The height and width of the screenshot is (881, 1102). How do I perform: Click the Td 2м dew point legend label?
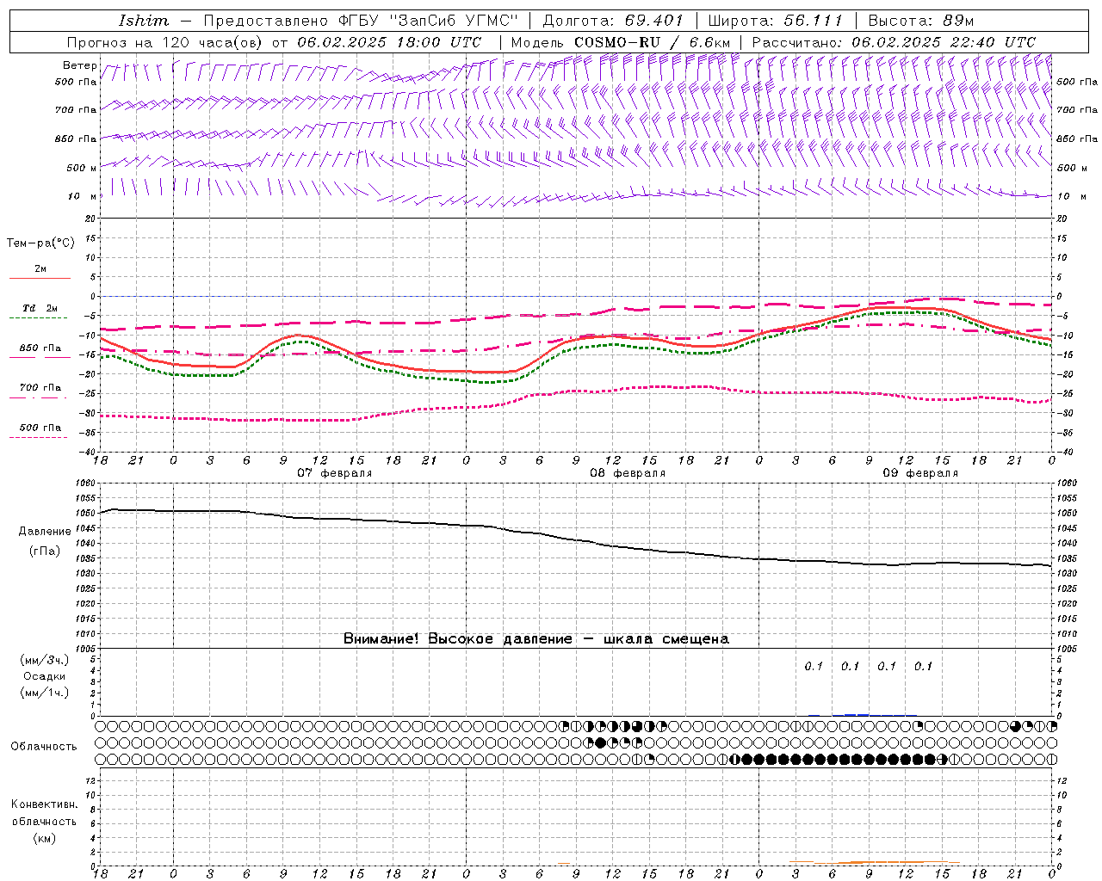(x=40, y=308)
